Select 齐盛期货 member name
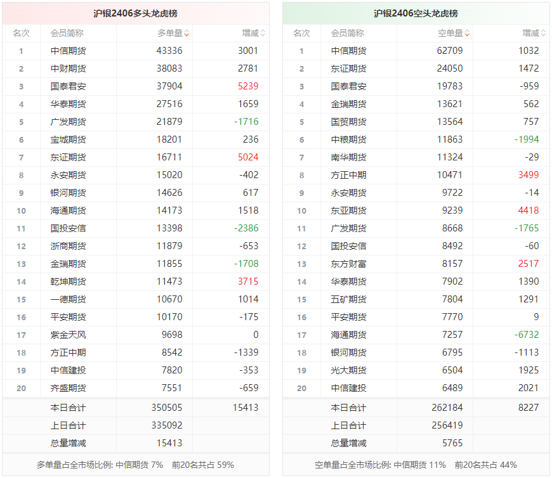The height and width of the screenshot is (478, 552). tap(68, 389)
